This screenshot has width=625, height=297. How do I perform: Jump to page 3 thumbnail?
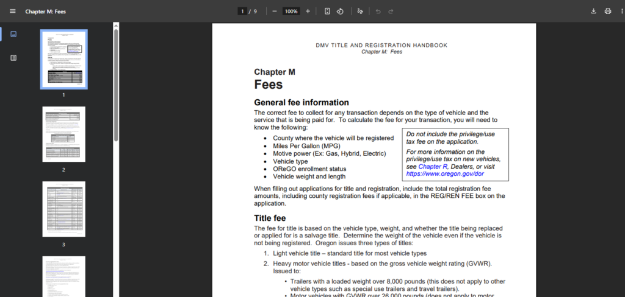[63, 209]
